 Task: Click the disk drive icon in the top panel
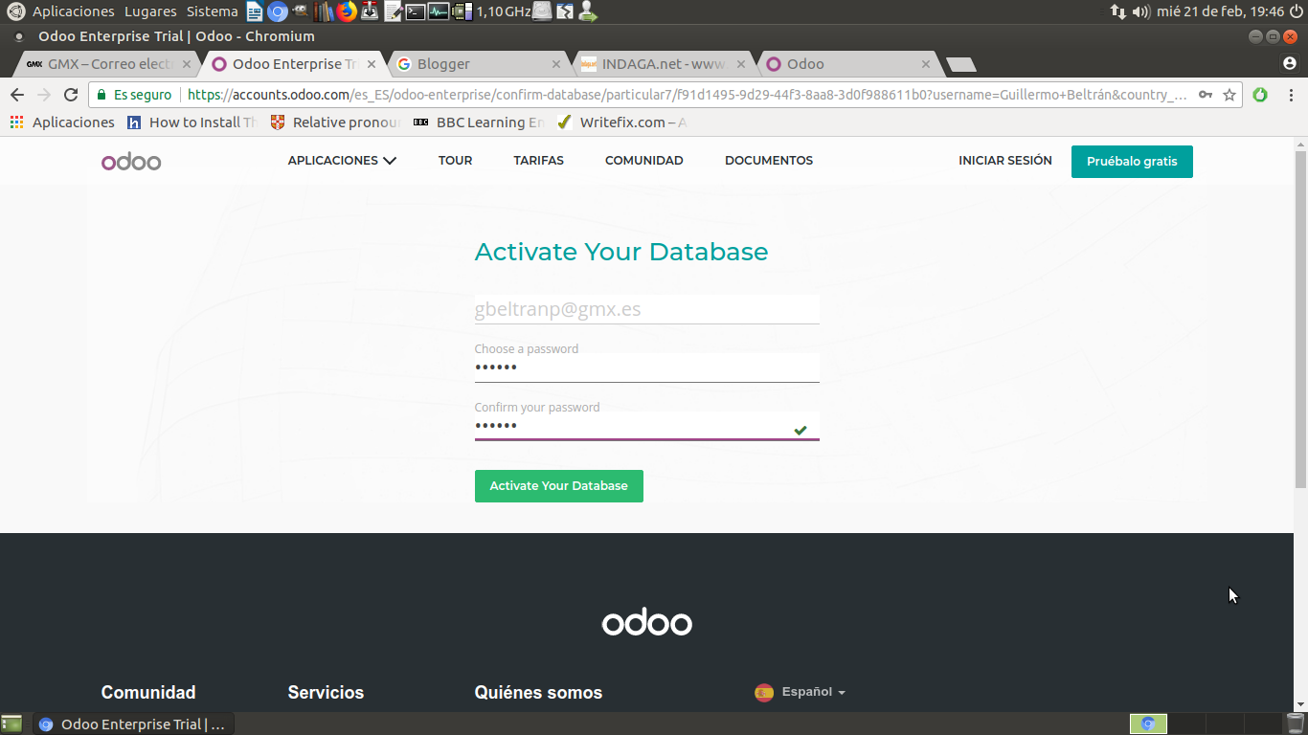tap(542, 11)
